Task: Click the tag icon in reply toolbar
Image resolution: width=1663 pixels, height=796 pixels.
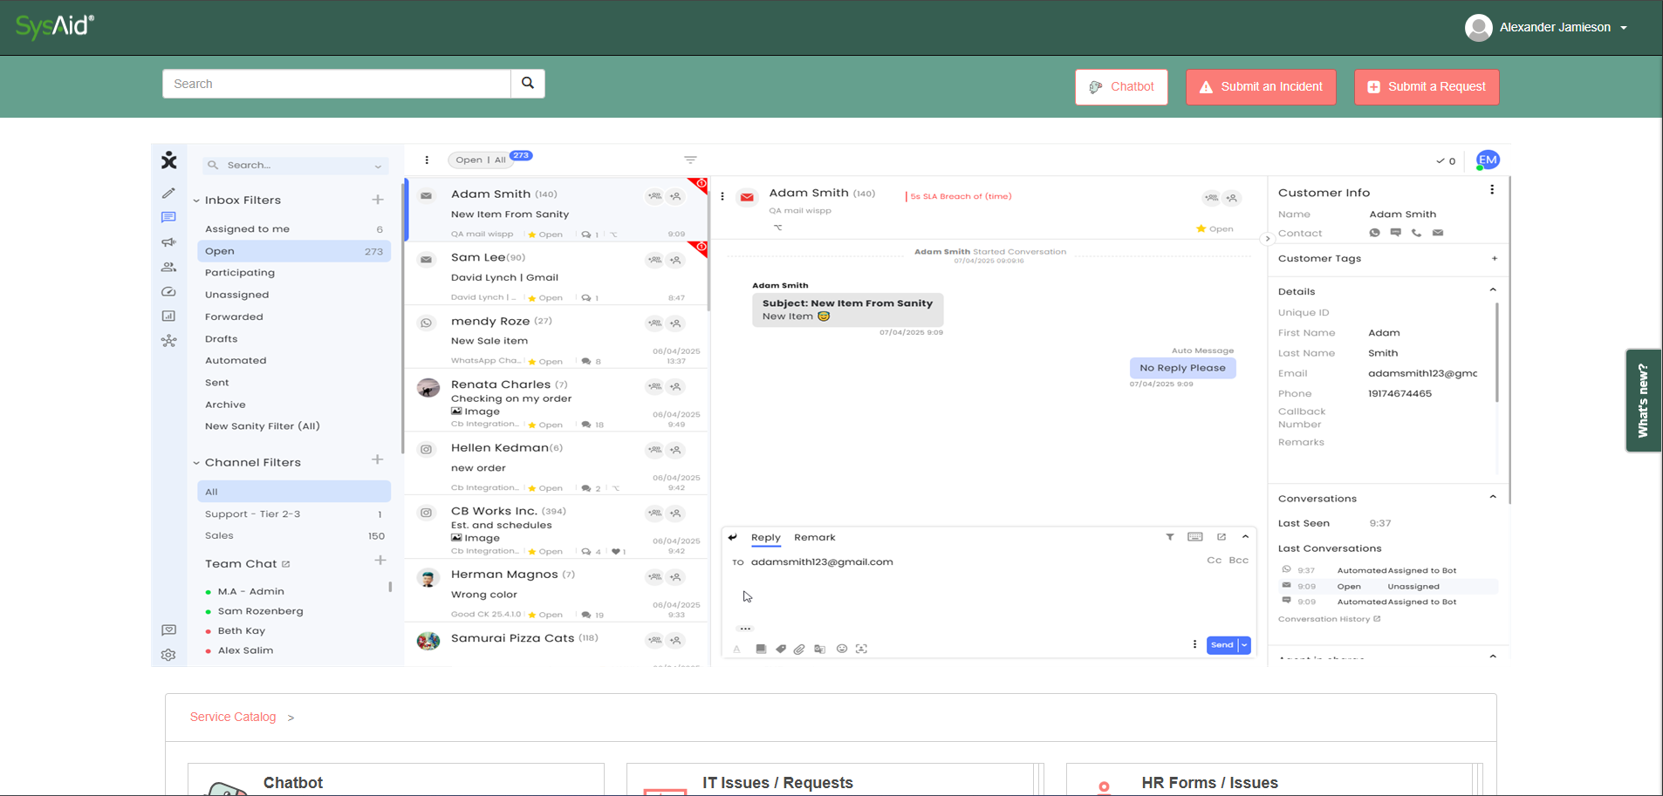Action: tap(781, 649)
